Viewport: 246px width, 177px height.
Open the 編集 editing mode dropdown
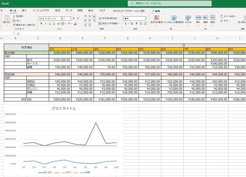coord(157,11)
